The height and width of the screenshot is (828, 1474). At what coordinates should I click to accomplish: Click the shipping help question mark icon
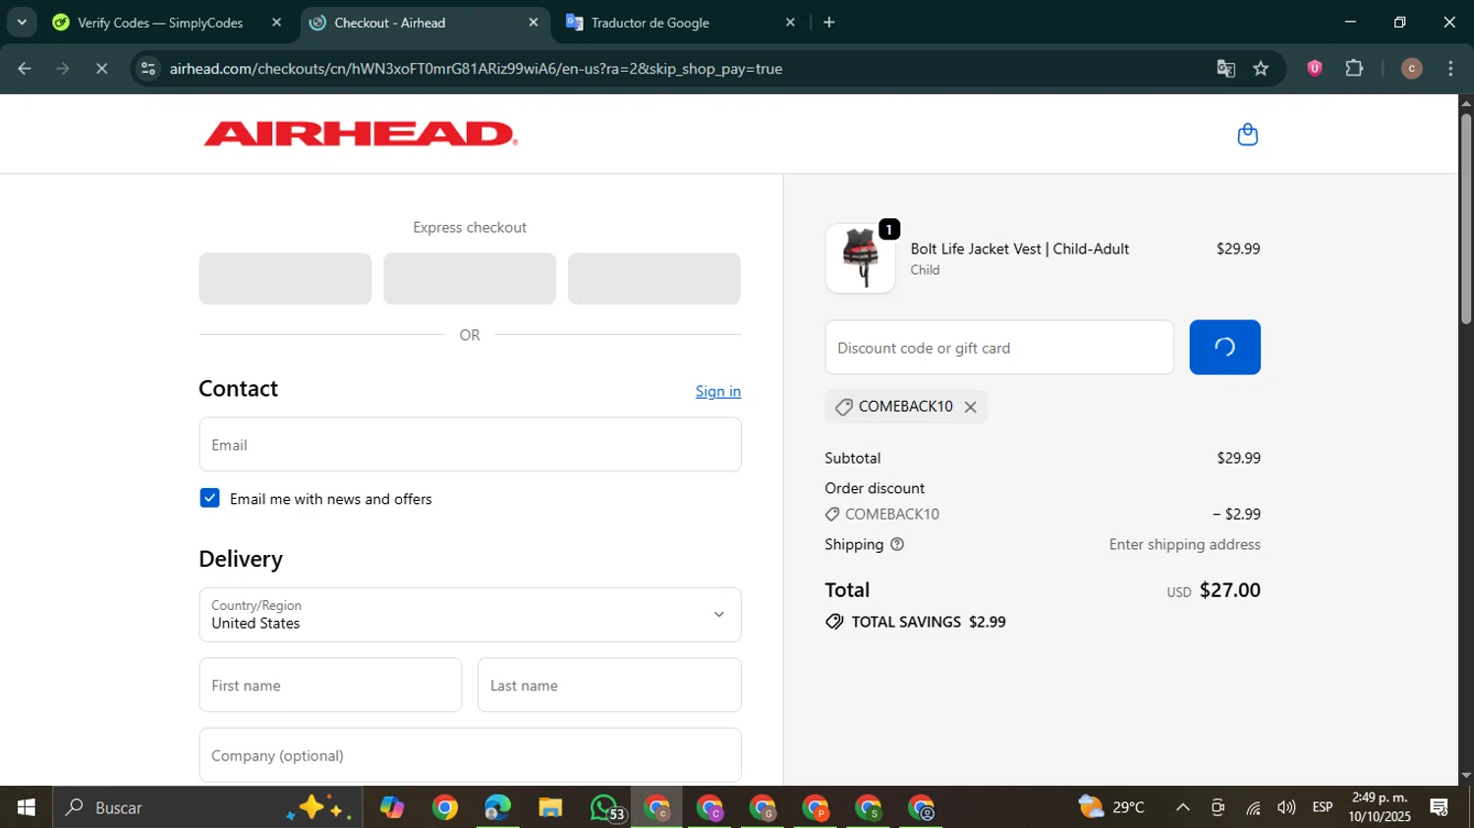click(896, 544)
